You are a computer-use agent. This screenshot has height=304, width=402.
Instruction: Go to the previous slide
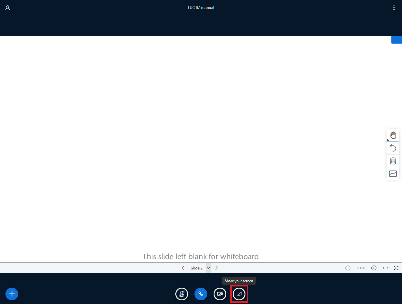pos(183,268)
